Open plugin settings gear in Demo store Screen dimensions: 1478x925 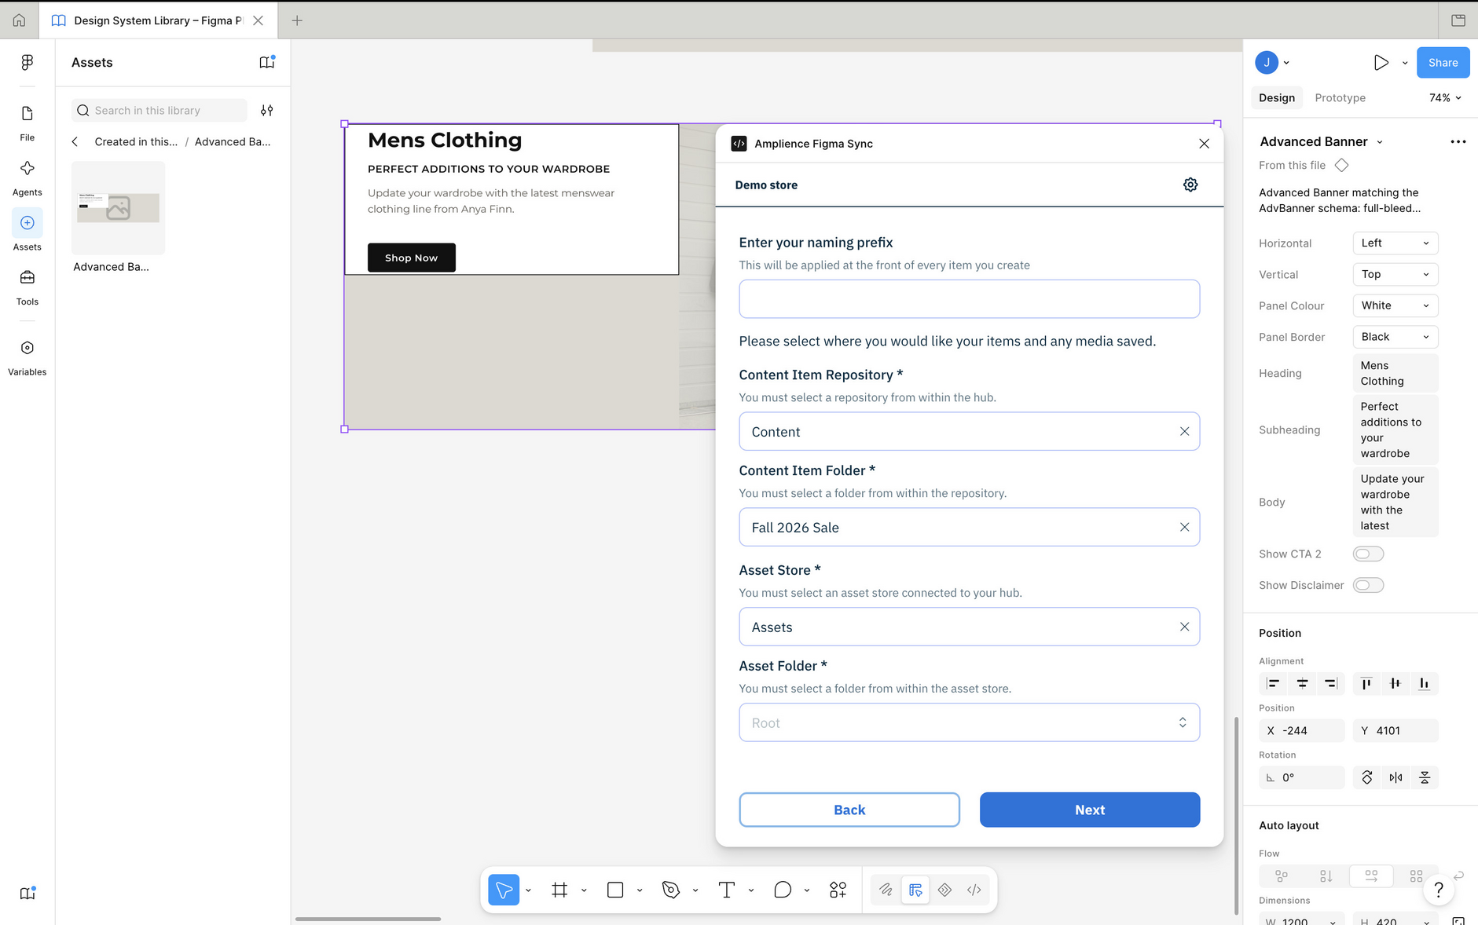1190,185
